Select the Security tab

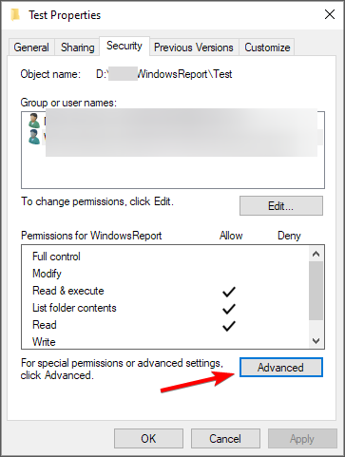125,46
